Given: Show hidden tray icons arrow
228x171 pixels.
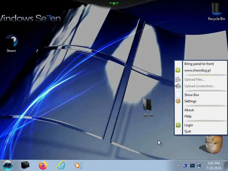Looking at the screenshot, I should (x=179, y=166).
